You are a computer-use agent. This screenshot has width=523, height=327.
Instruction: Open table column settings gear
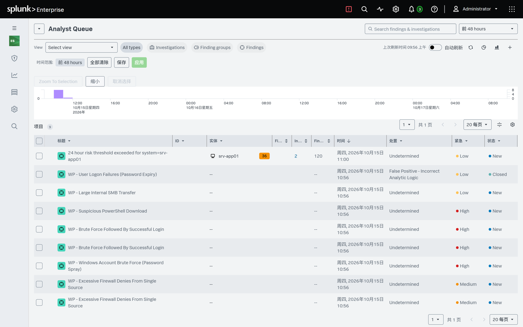[512, 125]
